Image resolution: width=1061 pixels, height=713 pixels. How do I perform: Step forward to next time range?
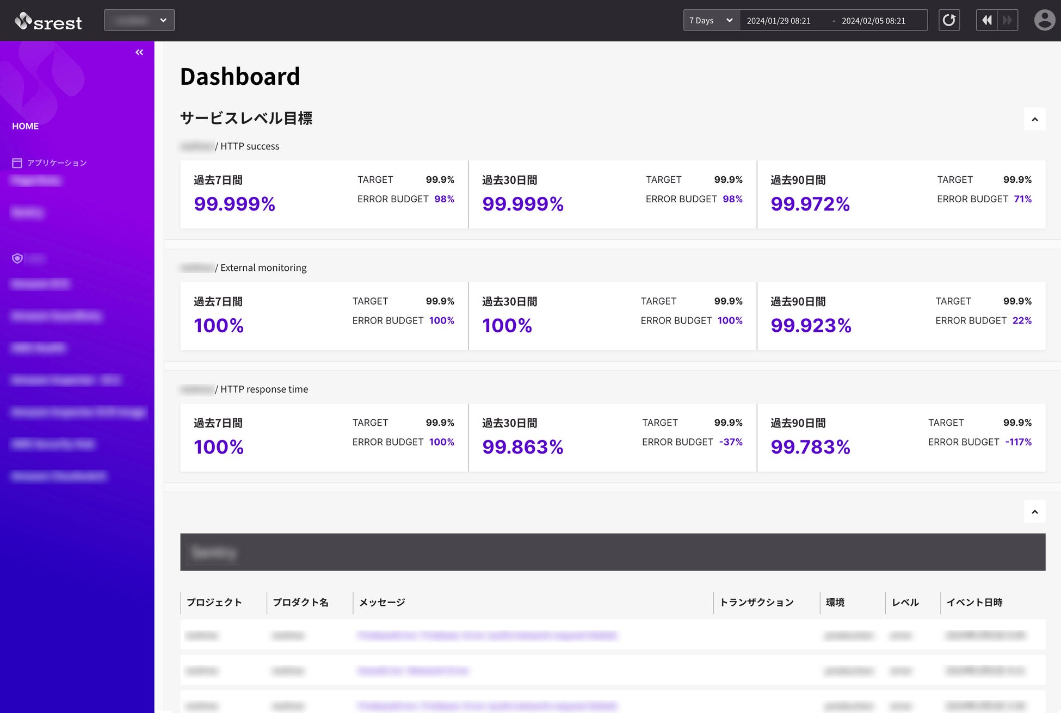coord(1007,21)
